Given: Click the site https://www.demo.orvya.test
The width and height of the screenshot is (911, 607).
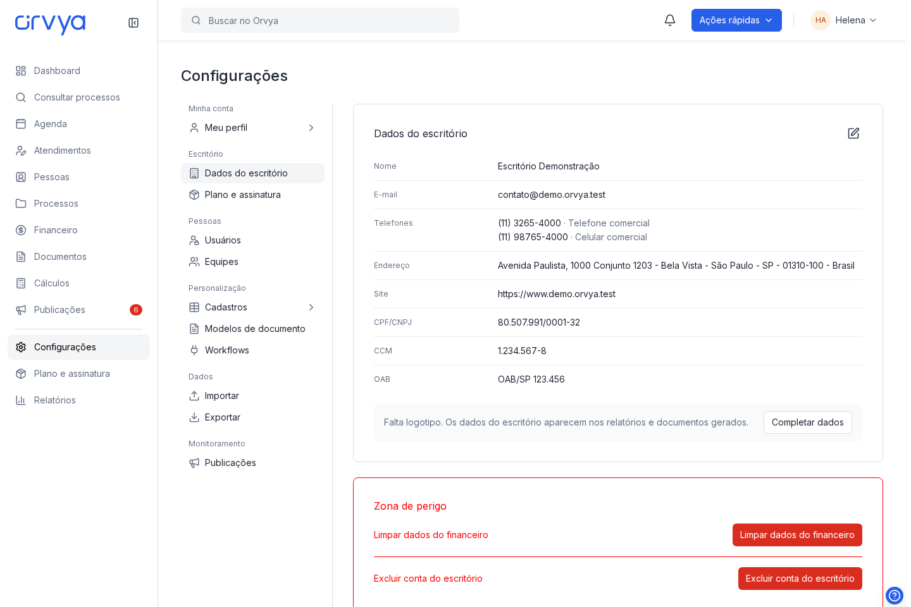Looking at the screenshot, I should 557,294.
